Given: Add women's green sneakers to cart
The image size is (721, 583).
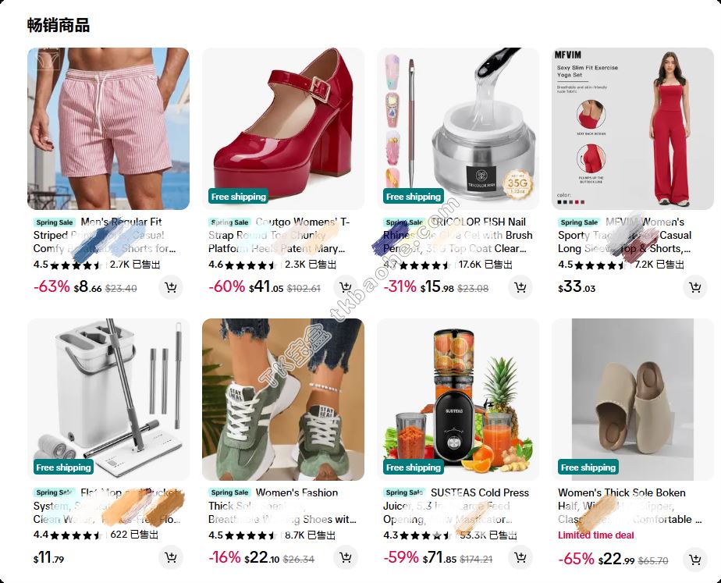Looking at the screenshot, I should pos(346,558).
